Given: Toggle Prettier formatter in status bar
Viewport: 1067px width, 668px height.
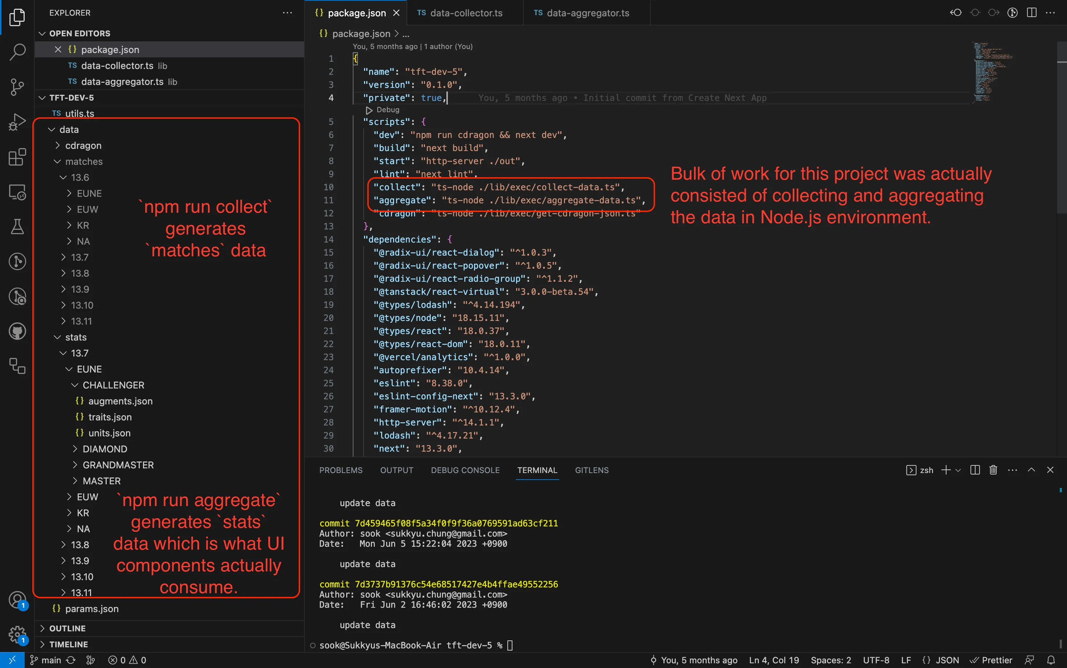Looking at the screenshot, I should tap(991, 660).
